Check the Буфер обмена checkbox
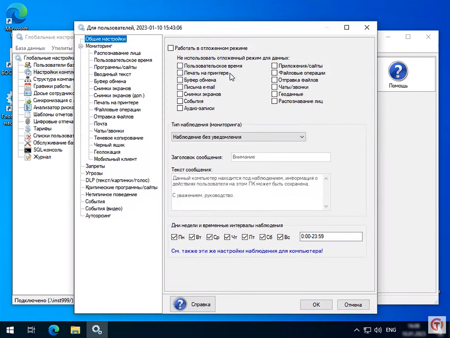The image size is (450, 338). click(180, 80)
